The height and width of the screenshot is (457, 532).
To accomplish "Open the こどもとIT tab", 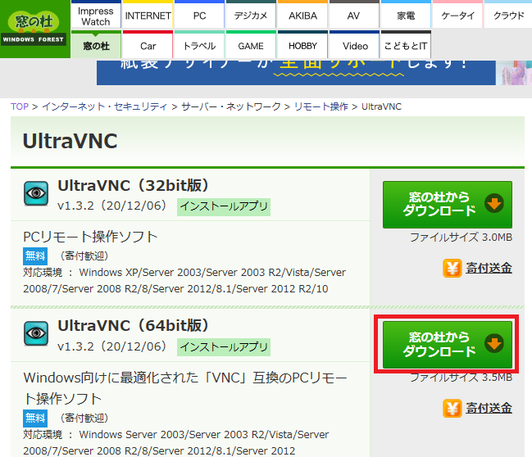I will click(406, 45).
